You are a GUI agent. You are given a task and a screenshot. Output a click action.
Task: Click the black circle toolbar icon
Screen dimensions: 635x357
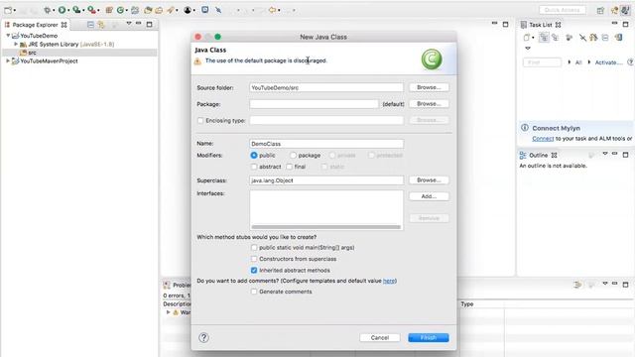[x=188, y=10]
